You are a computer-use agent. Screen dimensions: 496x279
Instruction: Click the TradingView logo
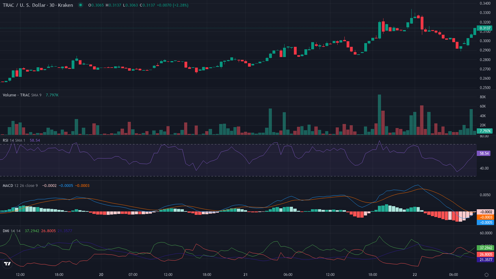7,263
